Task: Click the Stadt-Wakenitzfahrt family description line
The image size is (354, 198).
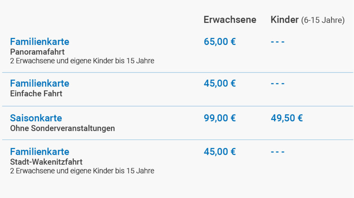Action: point(82,171)
